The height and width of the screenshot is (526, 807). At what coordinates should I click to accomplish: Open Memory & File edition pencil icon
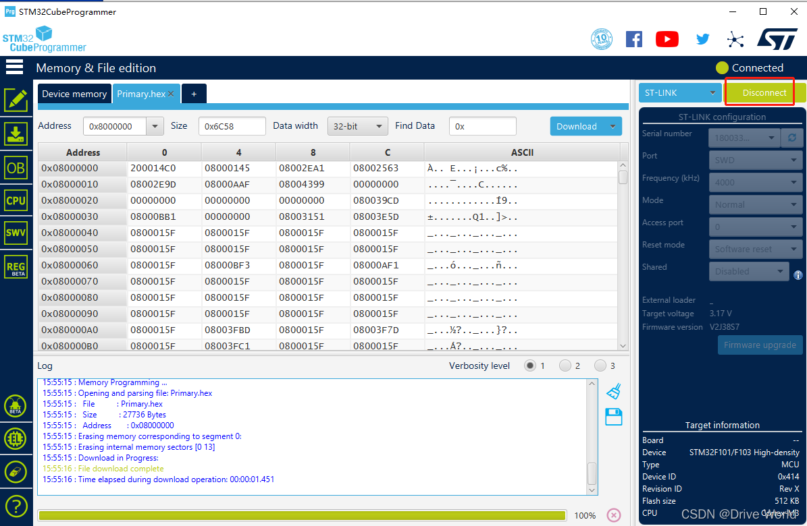click(x=16, y=100)
